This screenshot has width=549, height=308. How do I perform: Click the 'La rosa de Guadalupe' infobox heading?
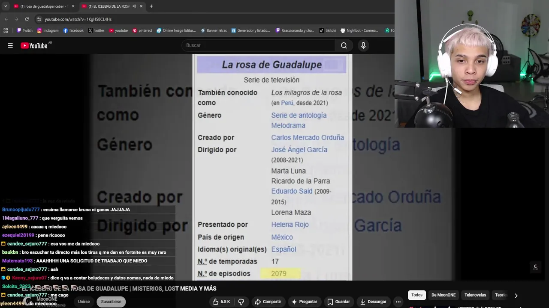pos(271,65)
